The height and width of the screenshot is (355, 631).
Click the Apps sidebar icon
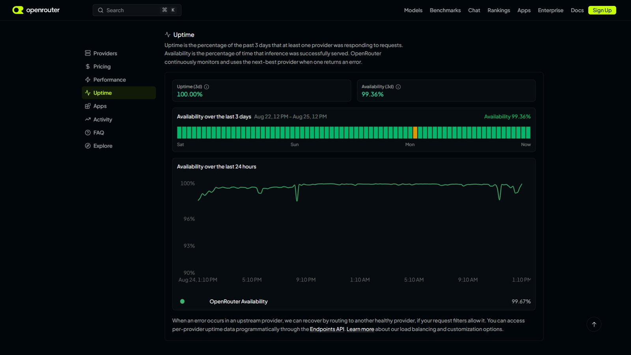[x=88, y=106]
